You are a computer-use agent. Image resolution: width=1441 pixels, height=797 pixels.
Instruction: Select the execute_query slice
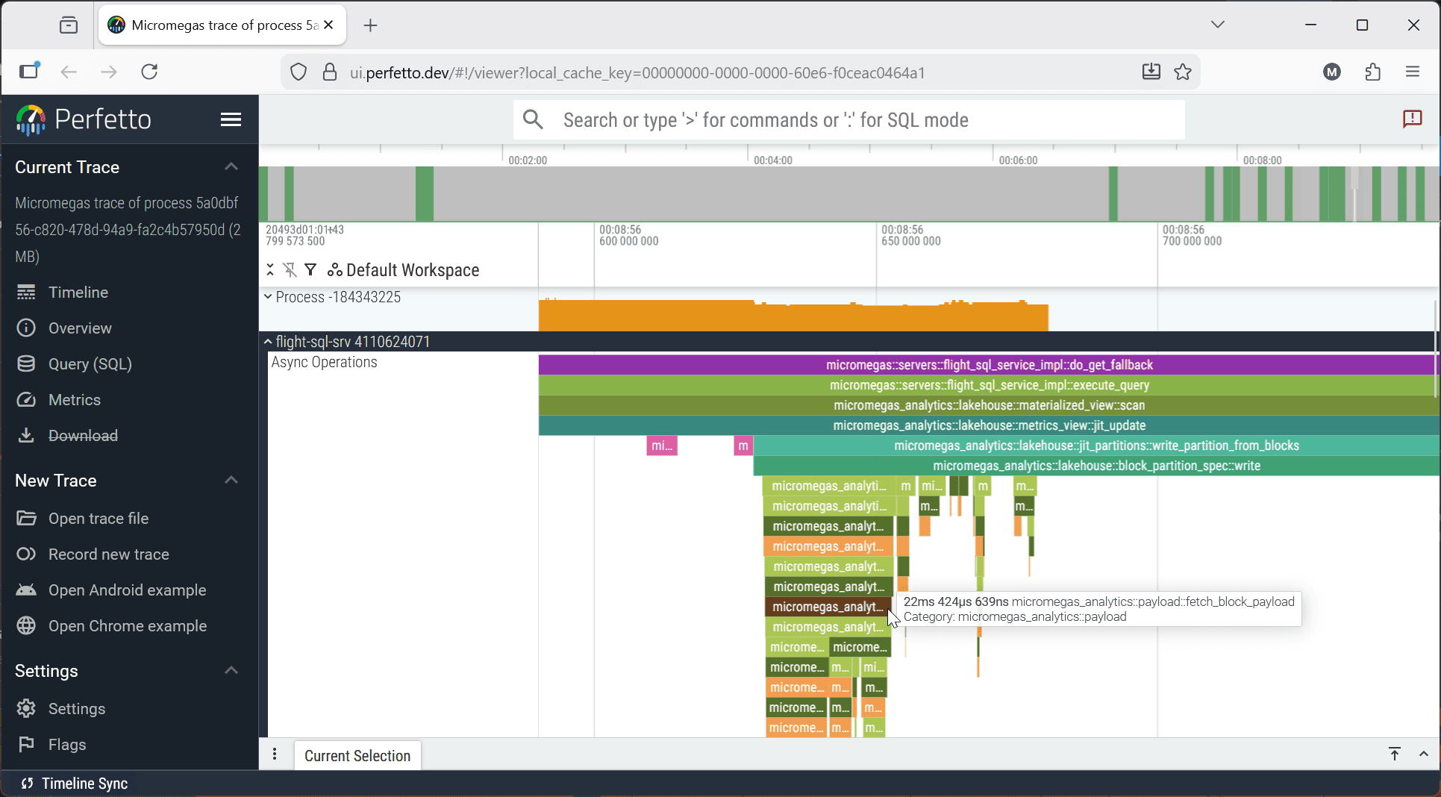tap(989, 385)
